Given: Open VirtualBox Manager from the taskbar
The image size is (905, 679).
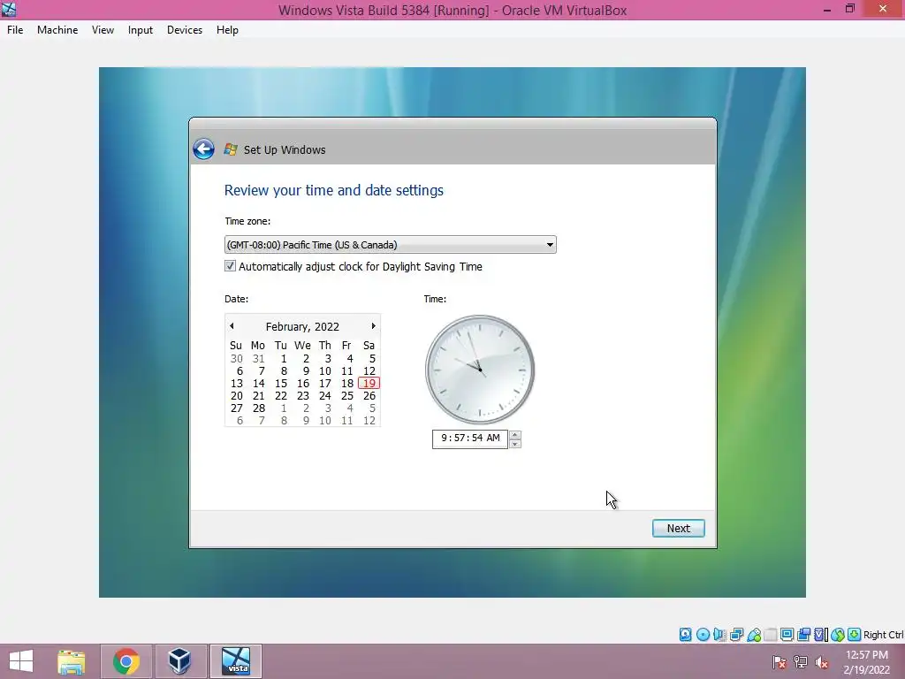Looking at the screenshot, I should tap(180, 661).
